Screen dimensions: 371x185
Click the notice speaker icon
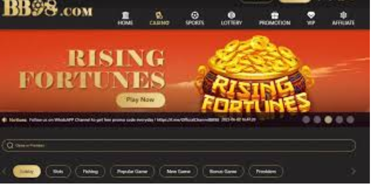tap(4, 120)
